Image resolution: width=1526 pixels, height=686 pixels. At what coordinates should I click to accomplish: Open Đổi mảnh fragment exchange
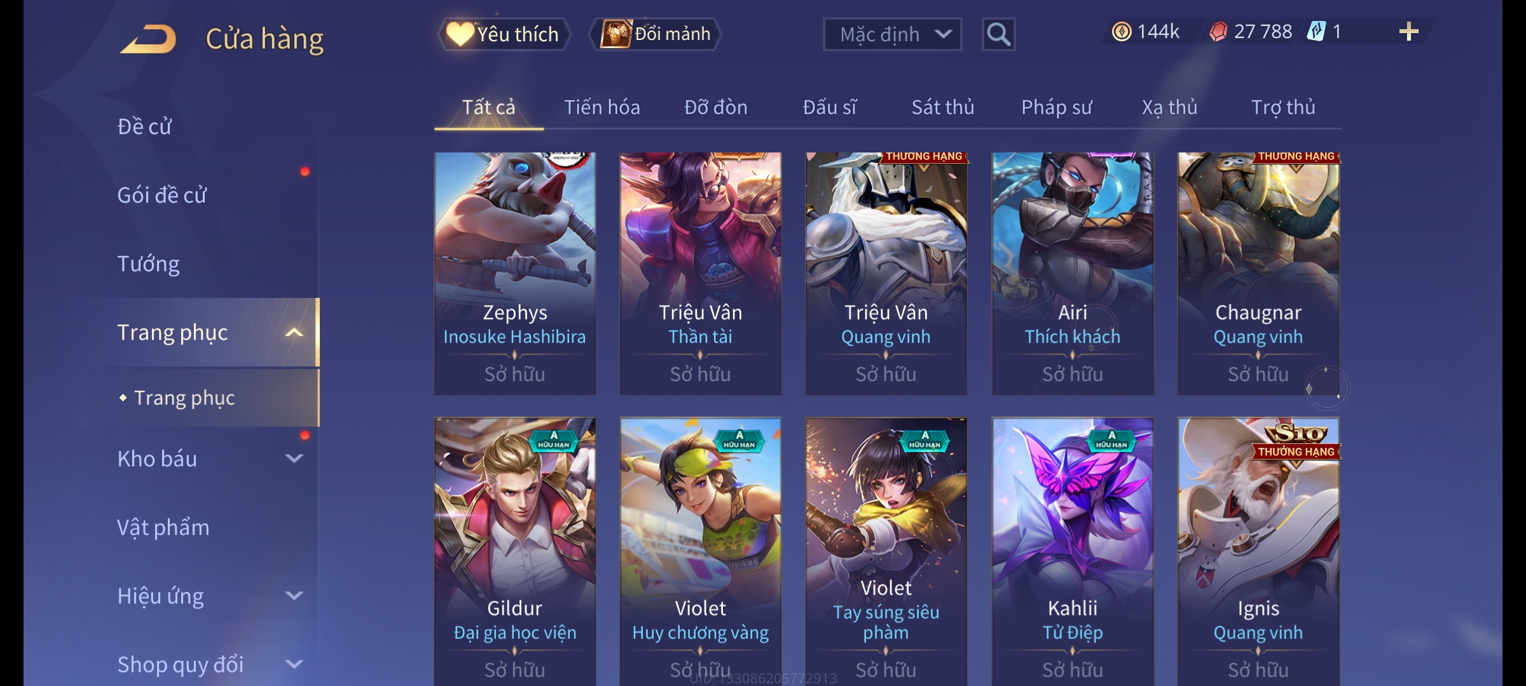(656, 34)
